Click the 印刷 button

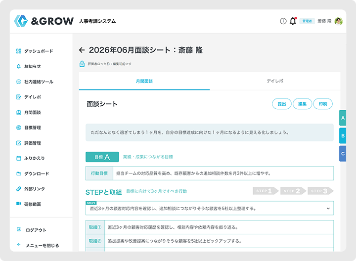coord(322,104)
